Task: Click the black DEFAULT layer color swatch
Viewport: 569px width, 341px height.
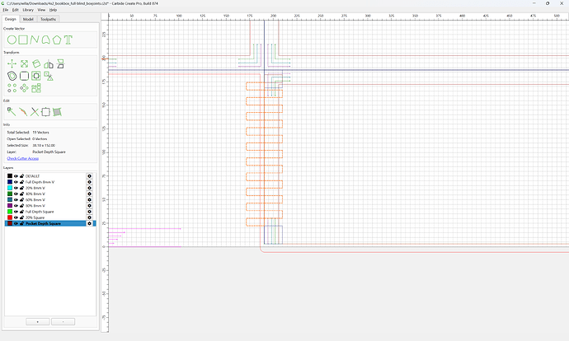Action: 10,176
